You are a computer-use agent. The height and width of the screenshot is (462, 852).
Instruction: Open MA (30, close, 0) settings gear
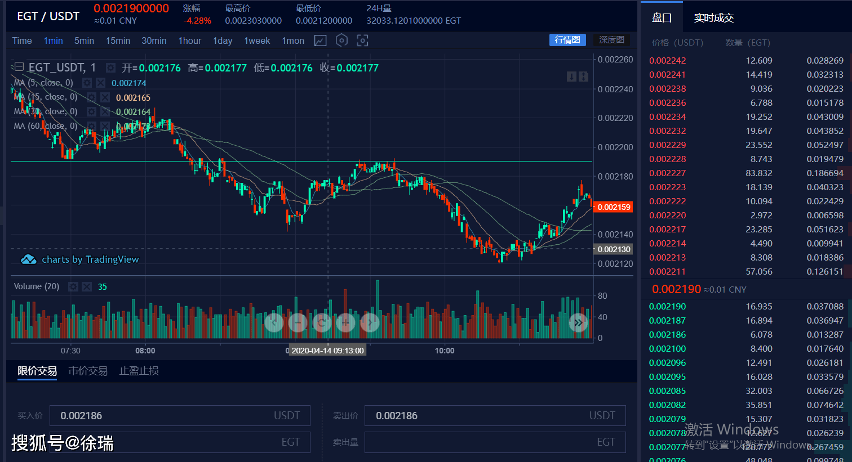(92, 111)
